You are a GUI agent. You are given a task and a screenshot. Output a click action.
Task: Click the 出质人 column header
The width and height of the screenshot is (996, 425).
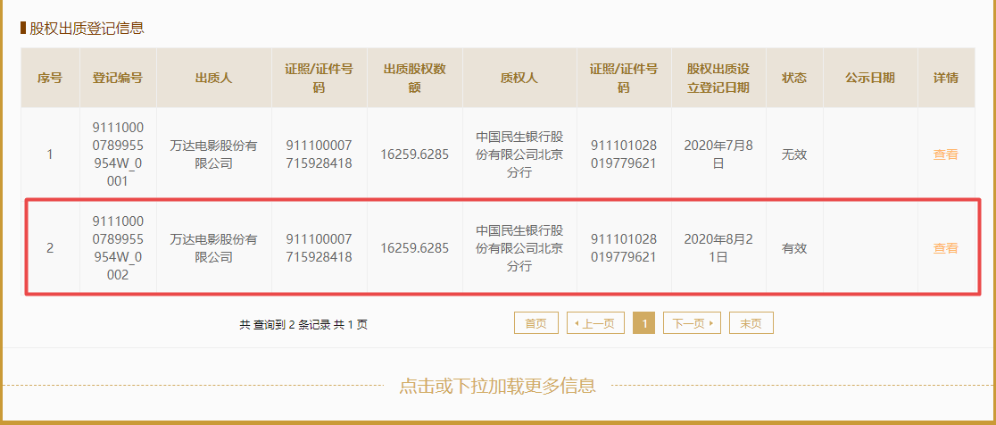point(214,79)
